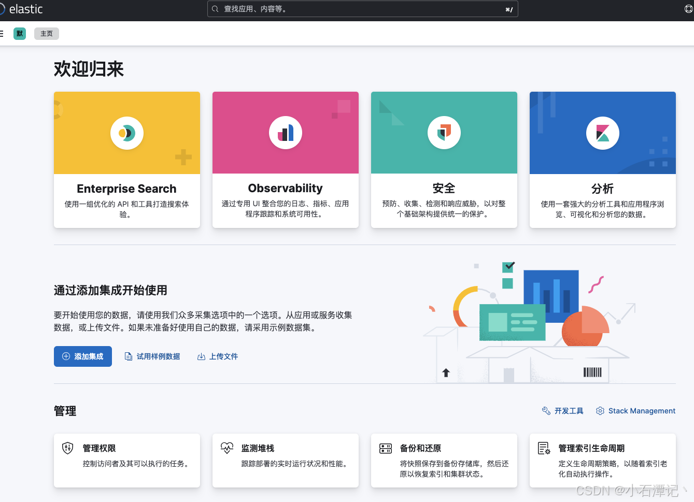Click the lifecycle description starting 定义生命周期策略
The width and height of the screenshot is (694, 502).
613,469
